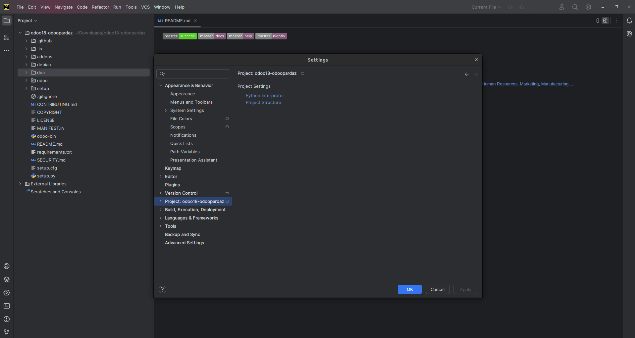The width and height of the screenshot is (635, 338).
Task: Open editor tab options kebab menu
Action: point(616,21)
